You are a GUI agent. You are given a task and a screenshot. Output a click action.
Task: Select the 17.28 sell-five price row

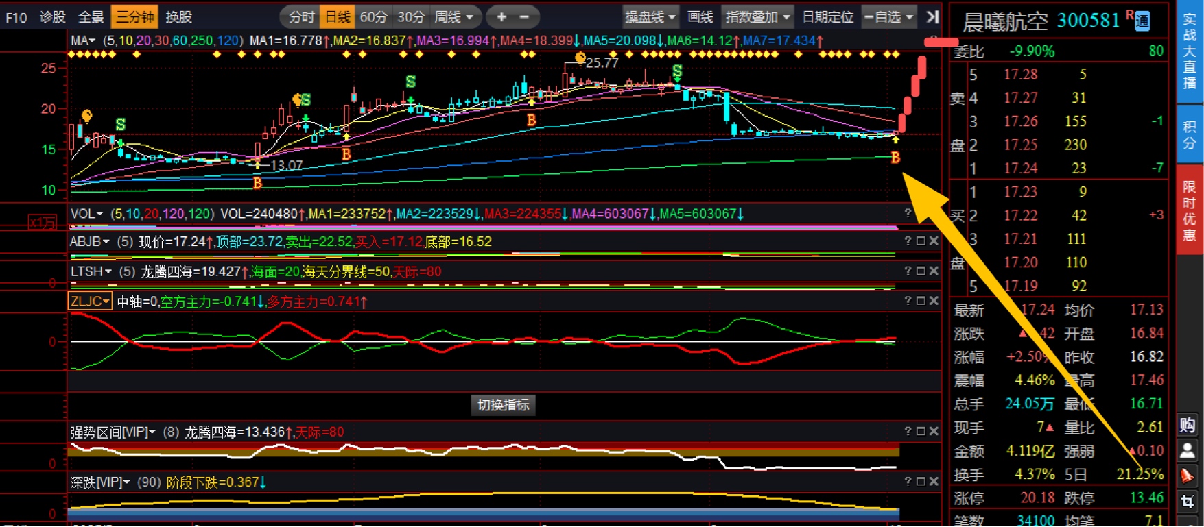1059,74
